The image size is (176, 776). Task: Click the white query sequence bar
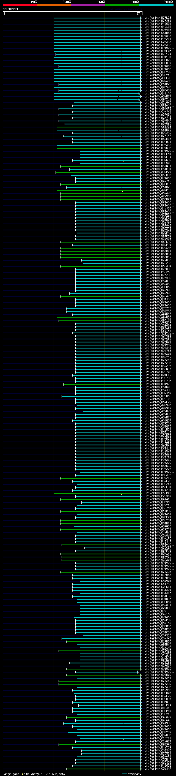(x=73, y=11)
